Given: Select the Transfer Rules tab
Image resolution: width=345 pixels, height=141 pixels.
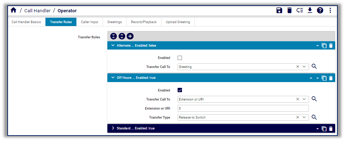Looking at the screenshot, I should pos(61,22).
